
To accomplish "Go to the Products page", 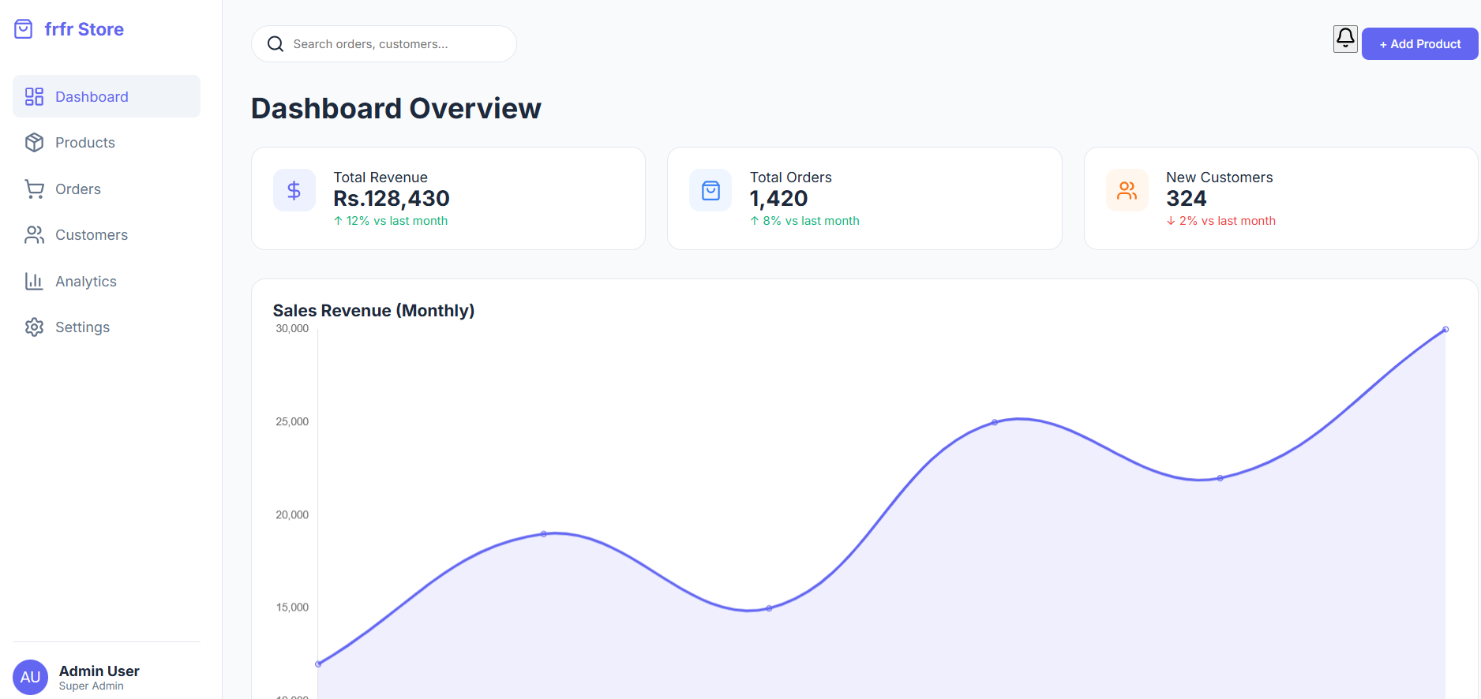I will click(x=107, y=143).
